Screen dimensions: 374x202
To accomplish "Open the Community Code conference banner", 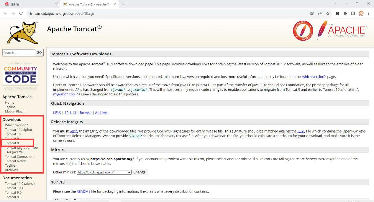I will [21, 75].
